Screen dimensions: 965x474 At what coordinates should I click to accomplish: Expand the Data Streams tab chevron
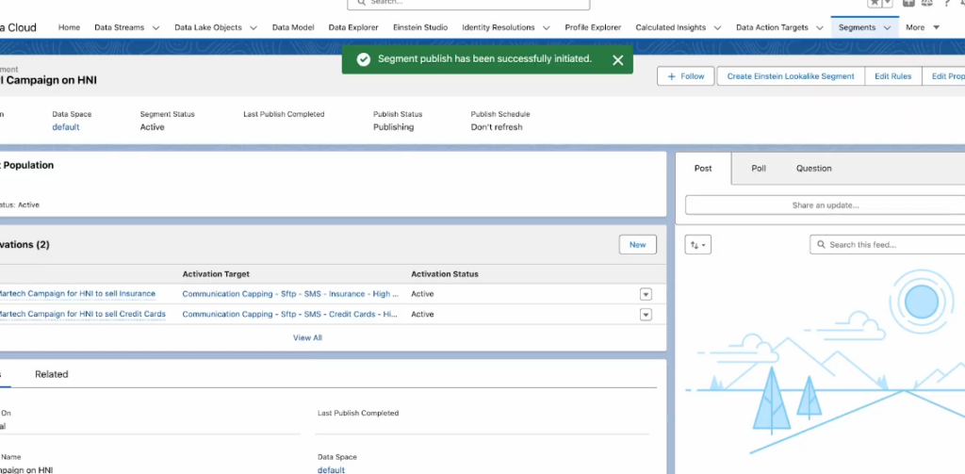pos(155,28)
